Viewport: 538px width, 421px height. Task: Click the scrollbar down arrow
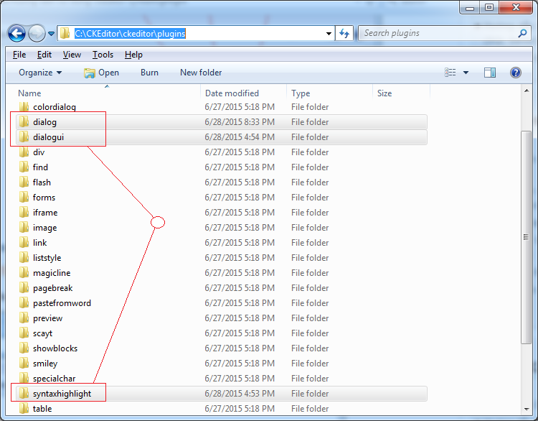527,409
